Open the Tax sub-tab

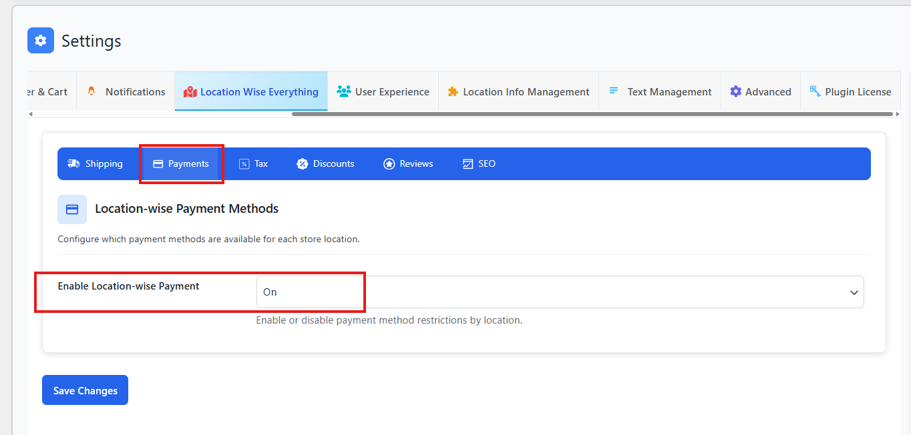click(254, 163)
